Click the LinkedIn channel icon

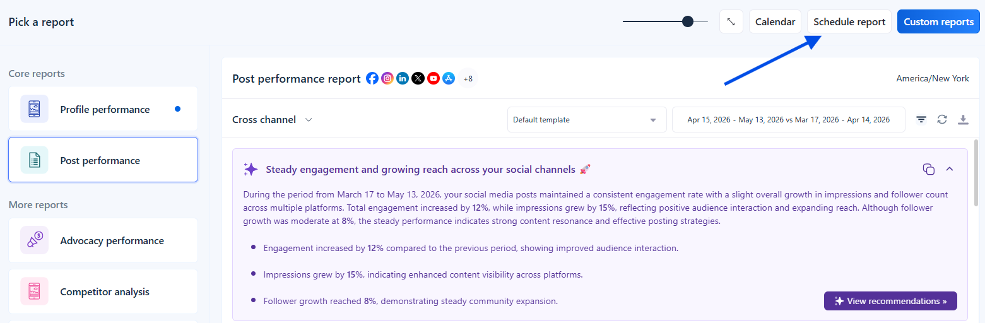[403, 79]
